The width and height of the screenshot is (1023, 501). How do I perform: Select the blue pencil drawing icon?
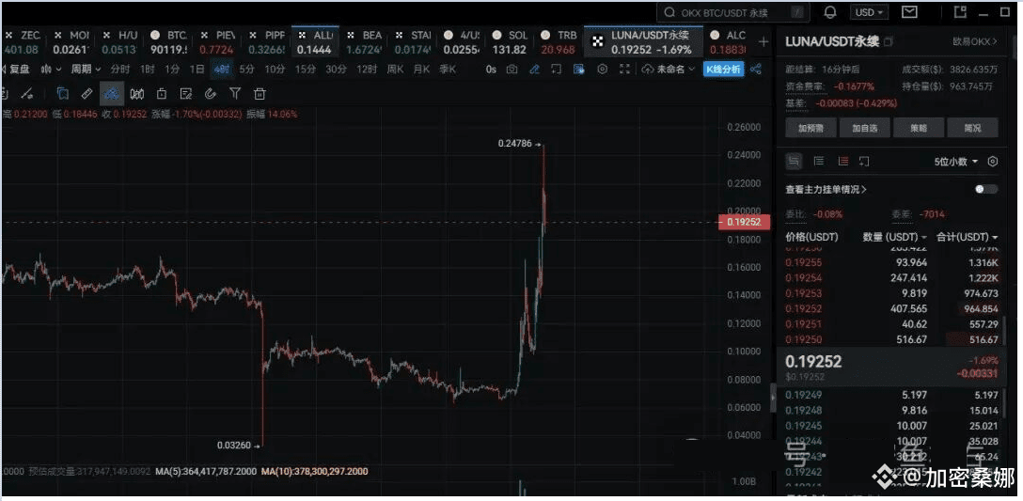pos(534,69)
